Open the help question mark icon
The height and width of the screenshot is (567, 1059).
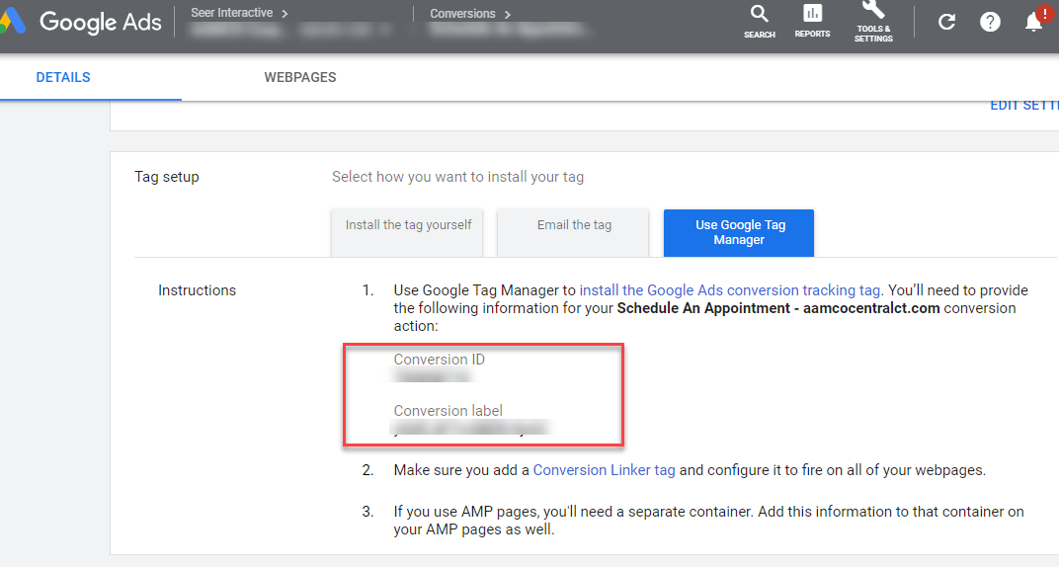coord(990,22)
